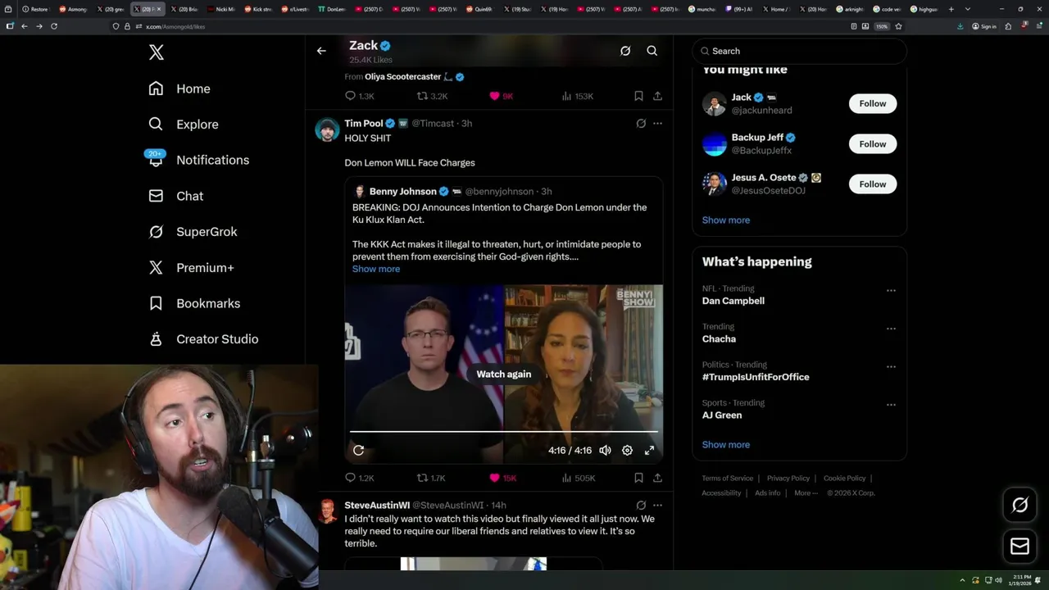Viewport: 1049px width, 590px height.
Task: Open options for the Dan Campbell trend
Action: 891,290
